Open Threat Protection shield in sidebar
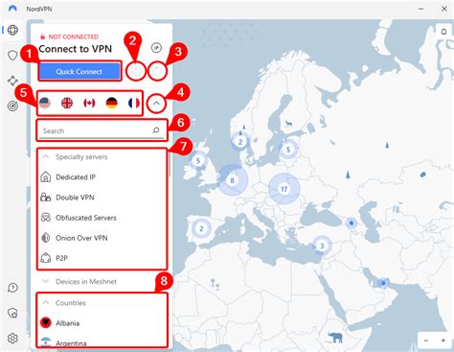Viewport: 454px width, 352px height. (x=12, y=55)
